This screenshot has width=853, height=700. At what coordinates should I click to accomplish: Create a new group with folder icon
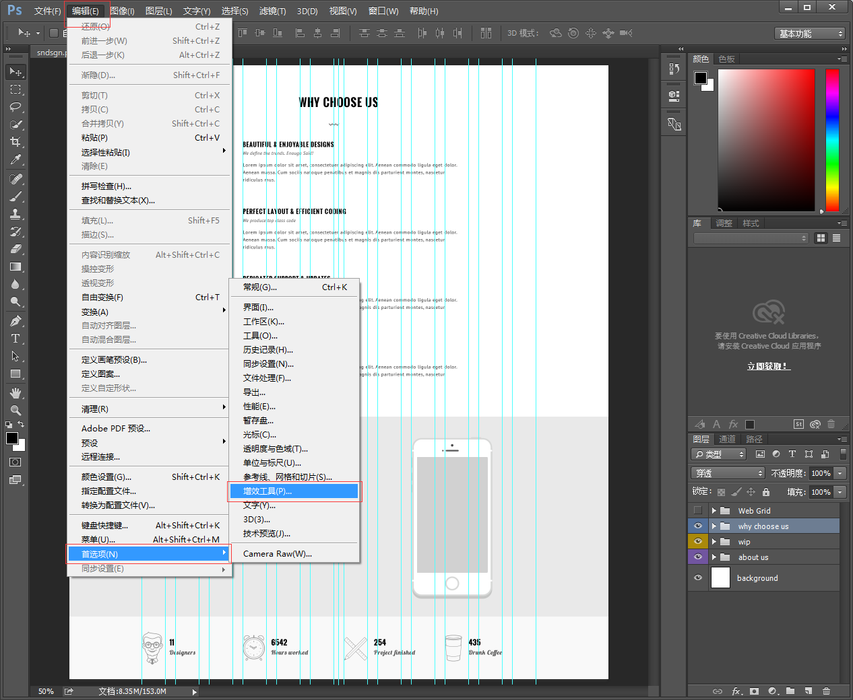point(790,691)
